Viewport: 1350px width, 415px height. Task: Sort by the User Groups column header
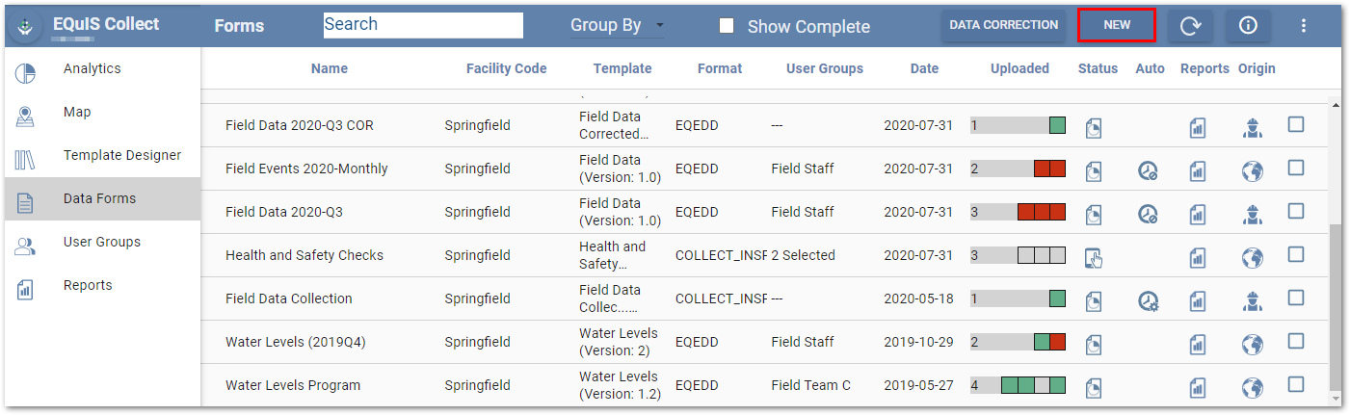825,68
